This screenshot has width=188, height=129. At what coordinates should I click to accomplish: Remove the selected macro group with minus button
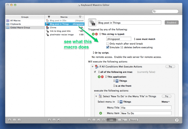(x=14, y=120)
